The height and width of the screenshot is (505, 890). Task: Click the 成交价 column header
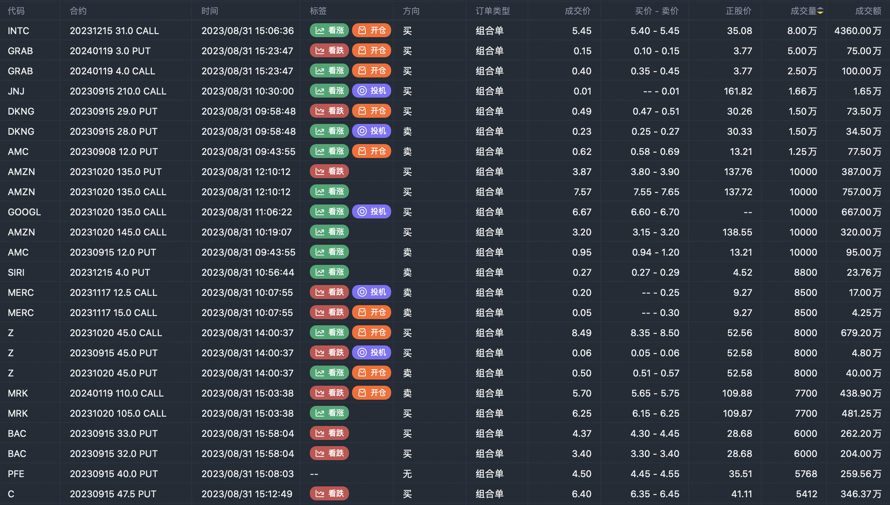(x=577, y=11)
